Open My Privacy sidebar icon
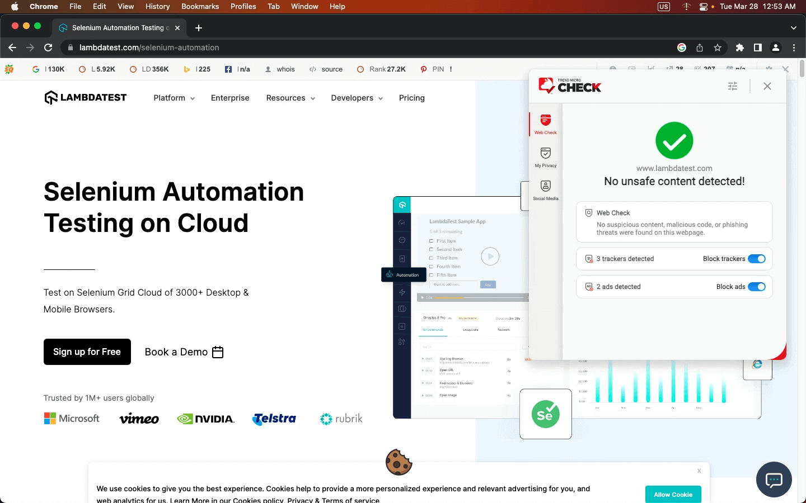 pyautogui.click(x=545, y=157)
